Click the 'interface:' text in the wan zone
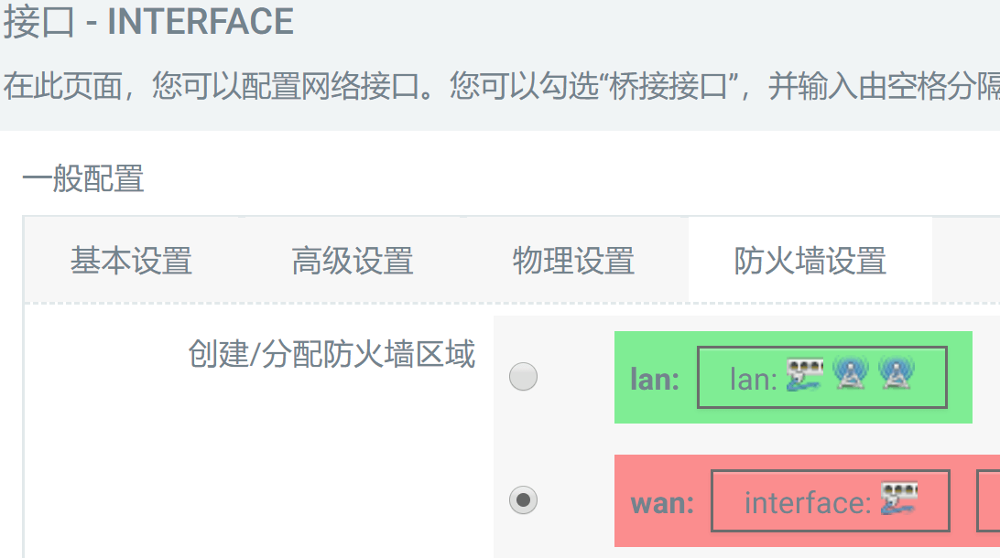The width and height of the screenshot is (1000, 558). [806, 502]
